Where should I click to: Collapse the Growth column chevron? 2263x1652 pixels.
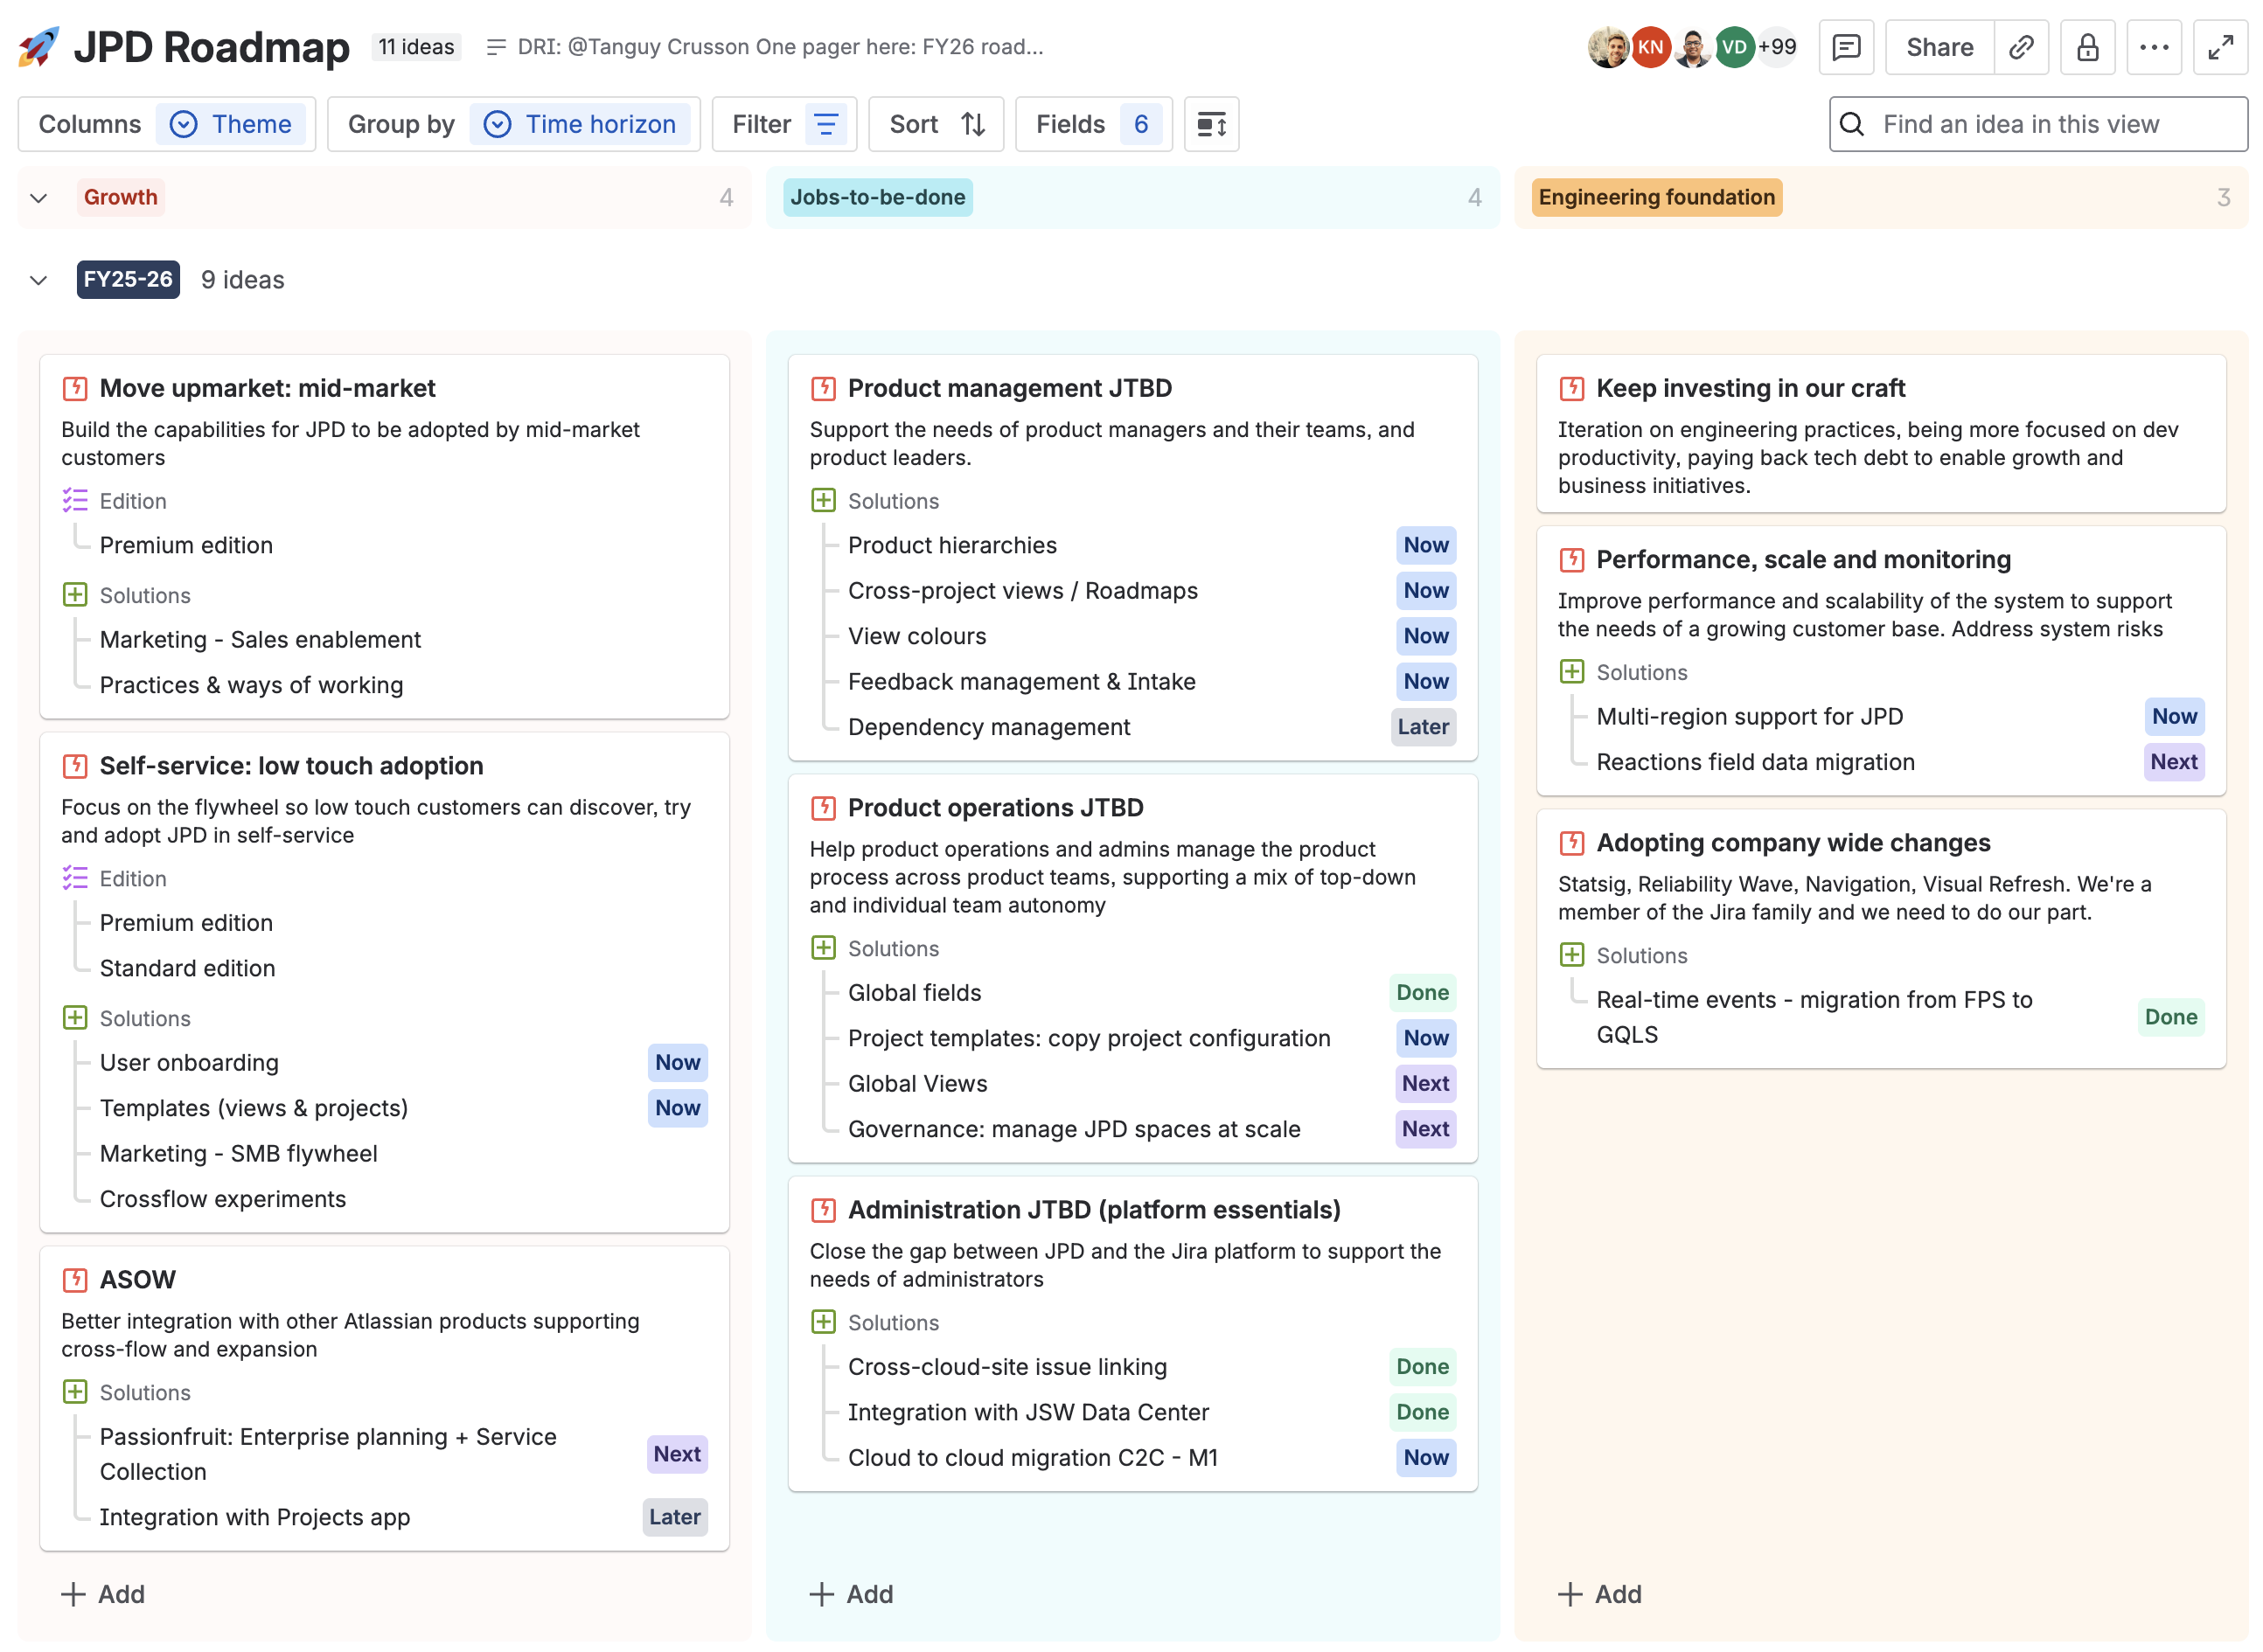coord(39,198)
